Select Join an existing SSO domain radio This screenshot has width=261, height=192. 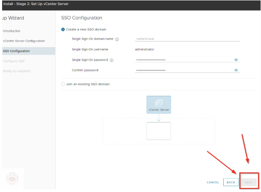click(63, 84)
